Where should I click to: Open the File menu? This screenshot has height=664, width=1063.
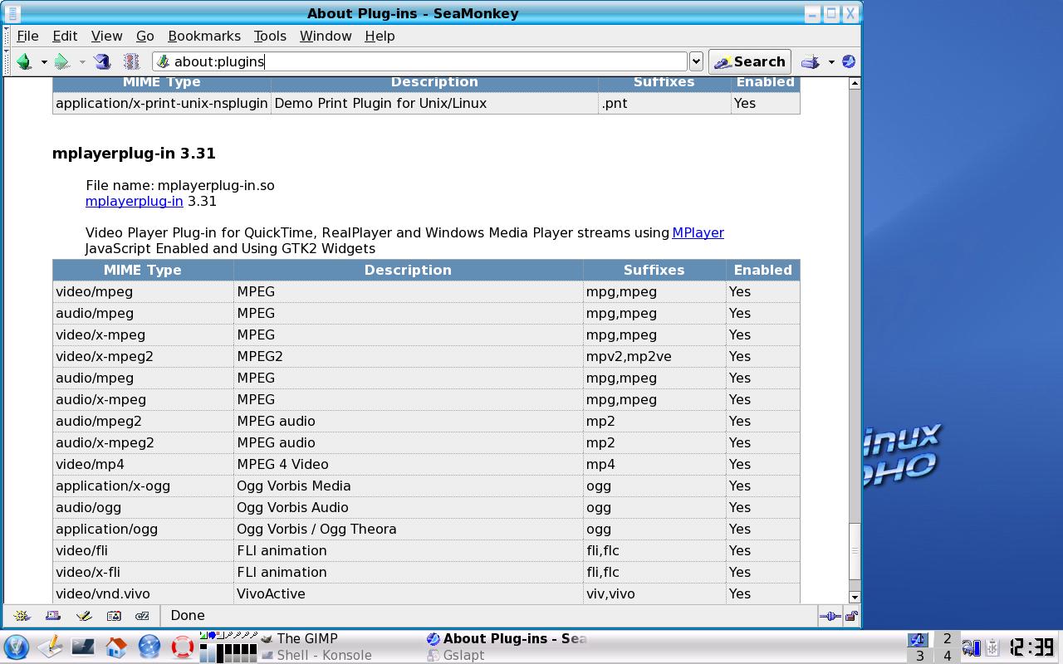(27, 36)
